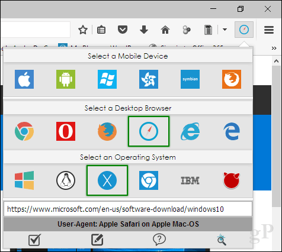Click the microsoft.com URL text field
The width and height of the screenshot is (282, 252).
[x=128, y=209]
